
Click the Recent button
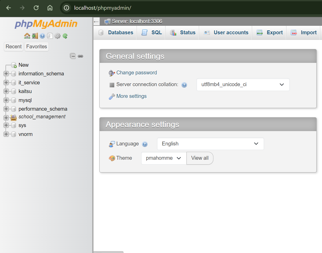click(14, 47)
